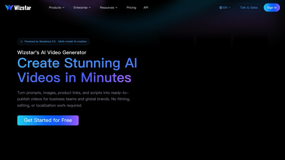Click the 'Turn prompts, images, product links' paragraph

coord(73,99)
